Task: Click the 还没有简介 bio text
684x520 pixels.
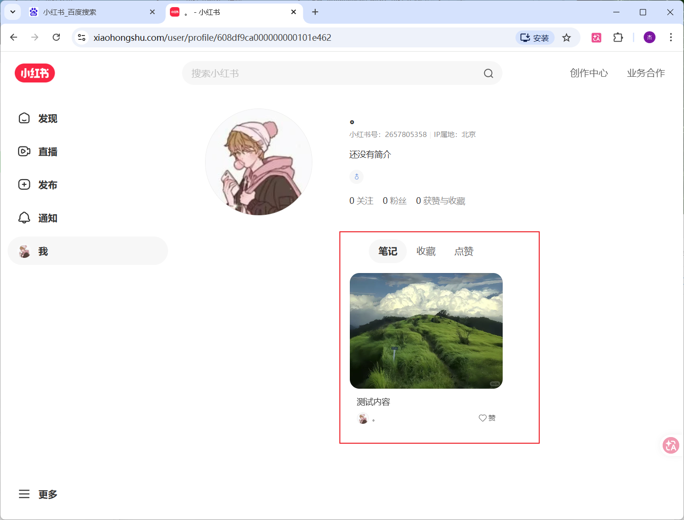Action: (x=370, y=155)
